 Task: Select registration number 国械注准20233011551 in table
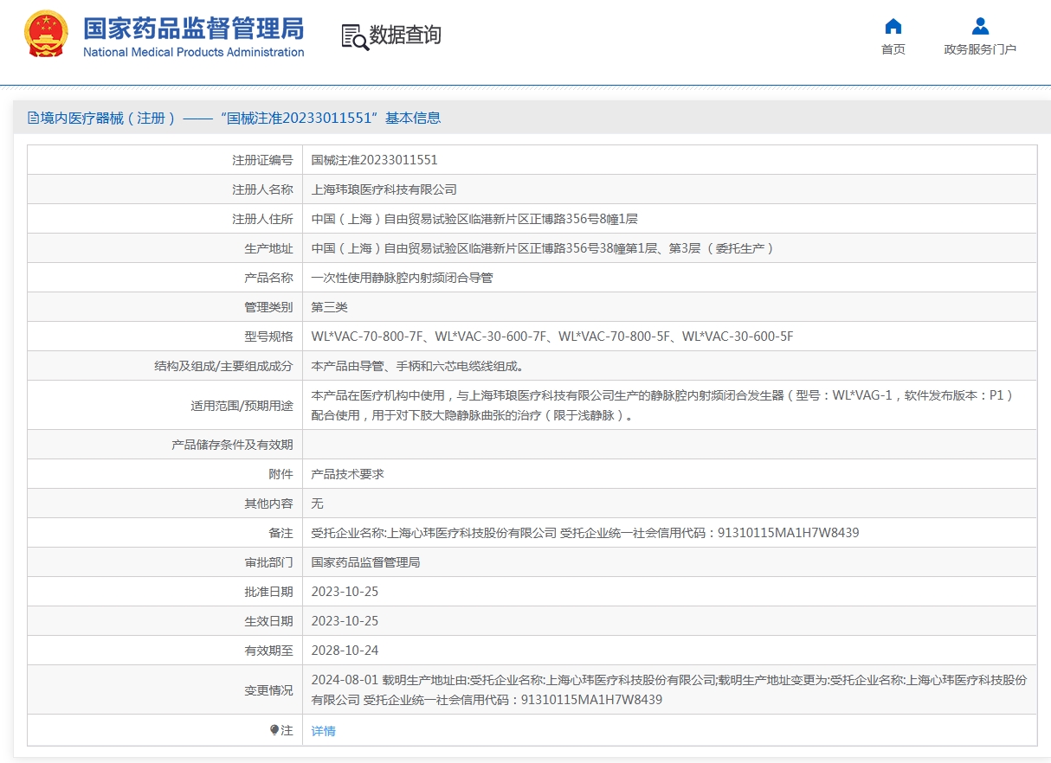tap(375, 160)
